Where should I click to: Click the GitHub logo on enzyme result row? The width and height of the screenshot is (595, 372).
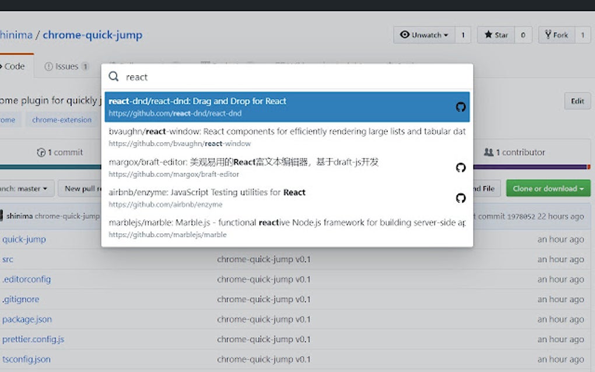tap(461, 198)
